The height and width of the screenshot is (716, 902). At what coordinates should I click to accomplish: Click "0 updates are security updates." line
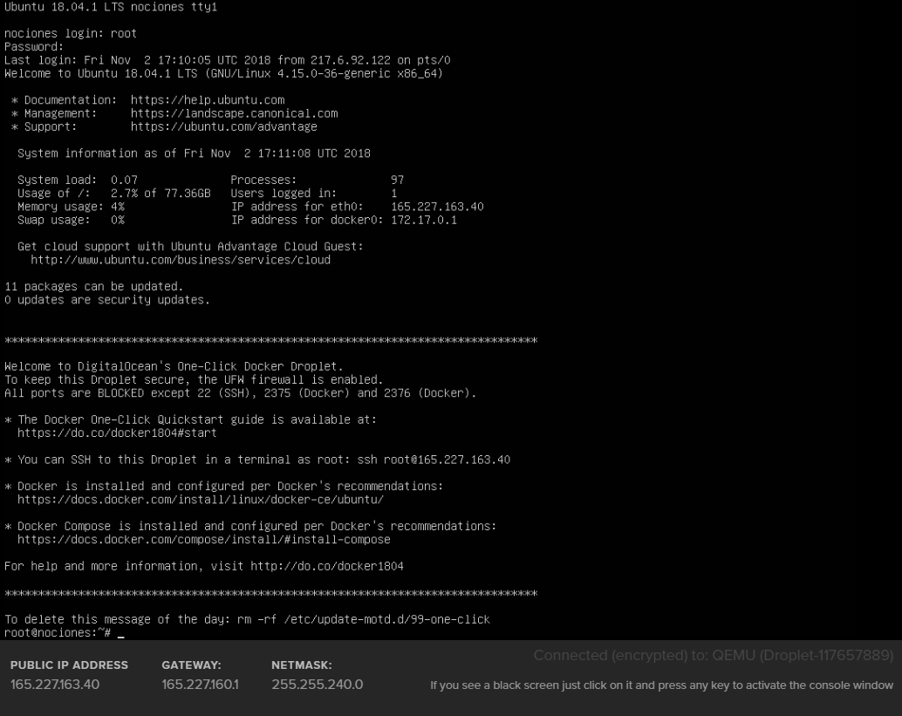pos(107,300)
